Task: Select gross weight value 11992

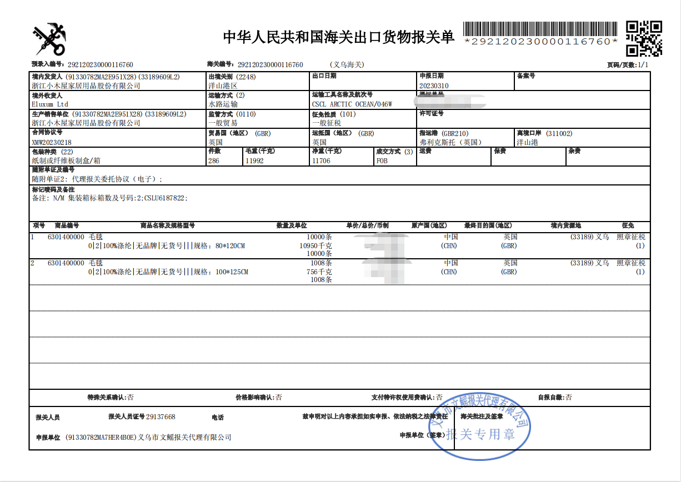Action: (254, 160)
